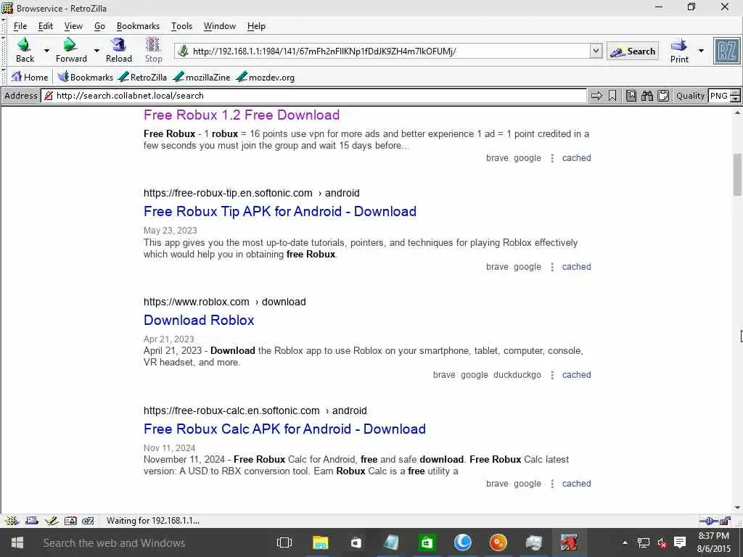This screenshot has height=557, width=743.
Task: Click the online/offline connection status icon
Action: tap(708, 521)
